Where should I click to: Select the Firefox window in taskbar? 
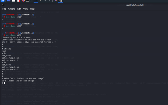click(x=56, y=1)
